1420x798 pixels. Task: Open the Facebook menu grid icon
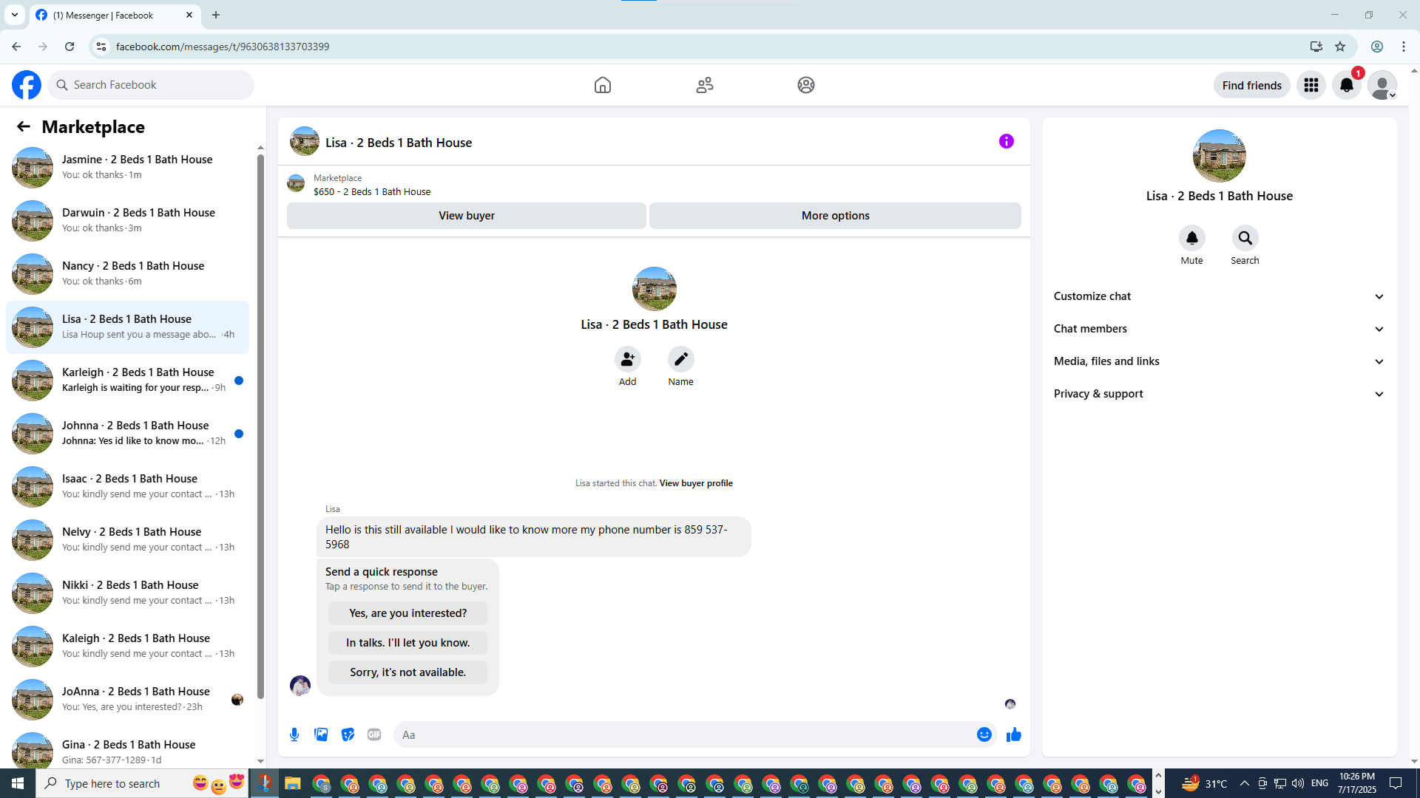pyautogui.click(x=1311, y=85)
